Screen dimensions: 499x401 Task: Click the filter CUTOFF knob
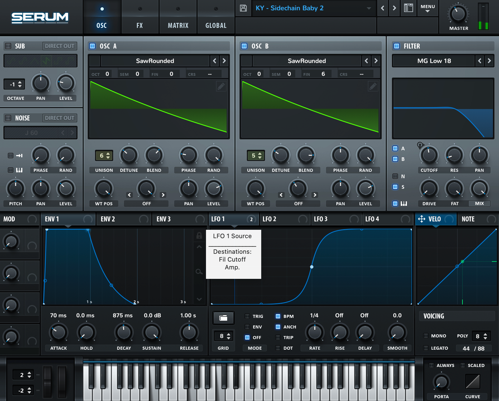(x=429, y=155)
